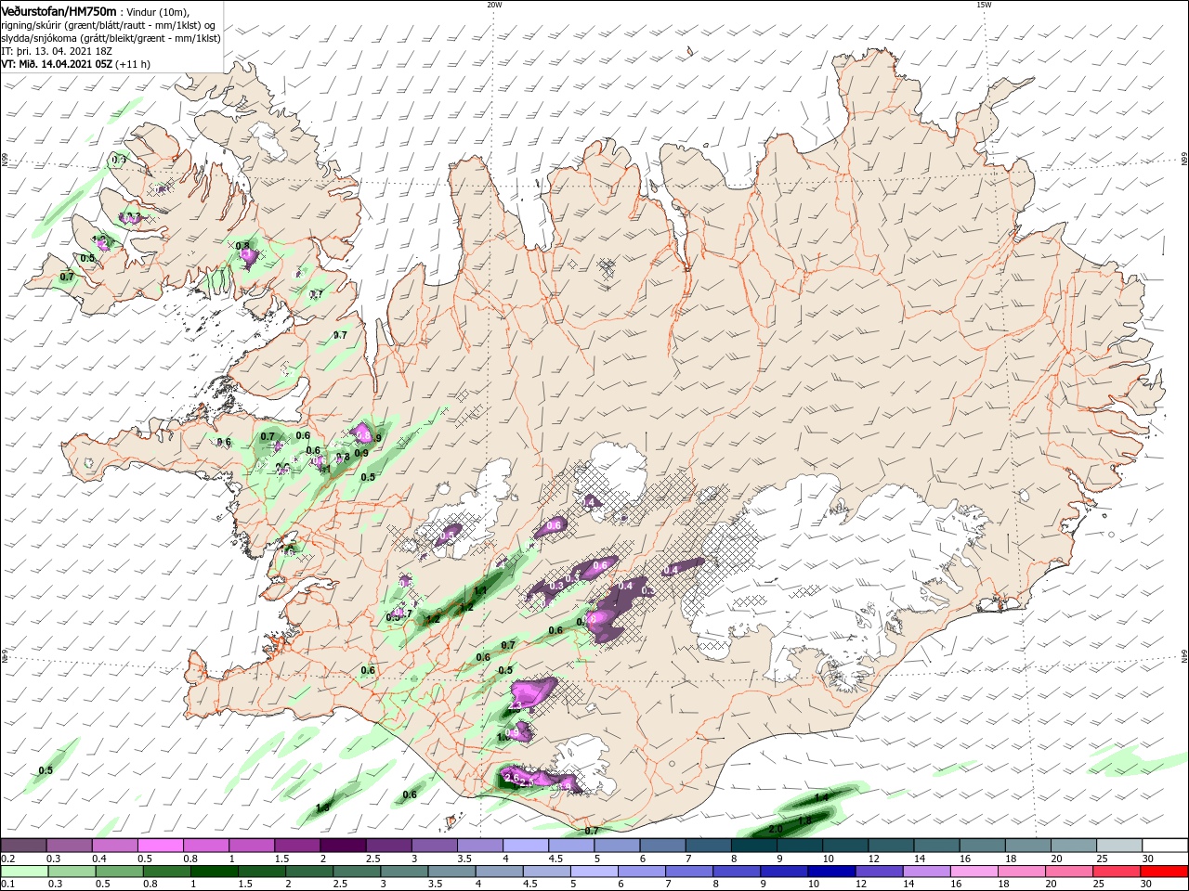The image size is (1189, 891).
Task: Click the 0.3 swatch in upper snow legend row
Action: pyautogui.click(x=69, y=846)
